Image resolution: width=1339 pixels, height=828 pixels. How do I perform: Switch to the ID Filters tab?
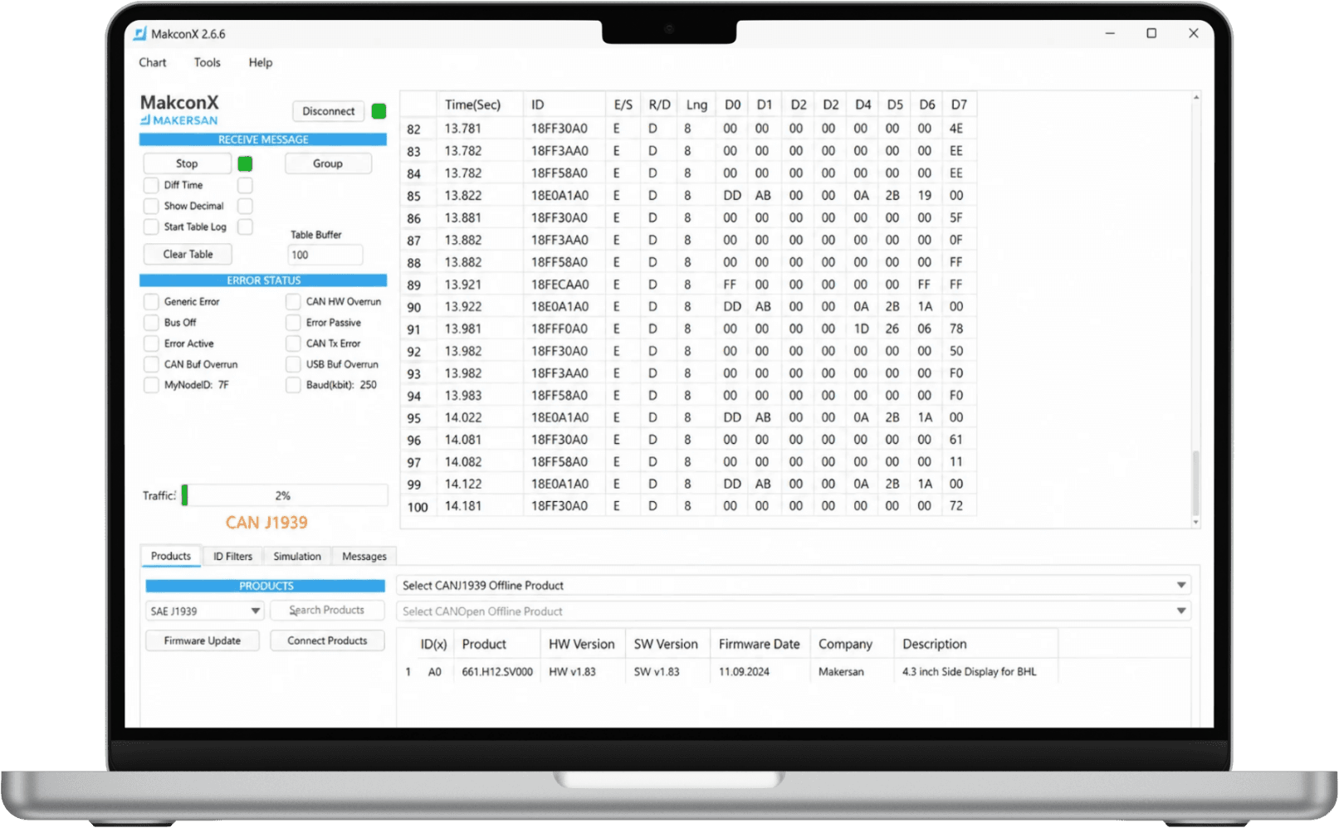coord(232,556)
